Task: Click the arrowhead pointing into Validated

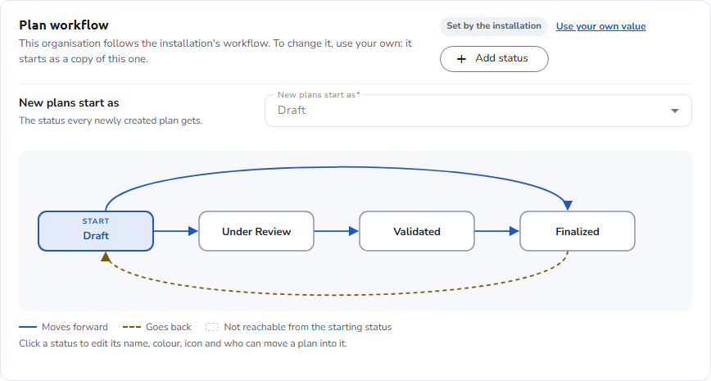Action: 354,231
